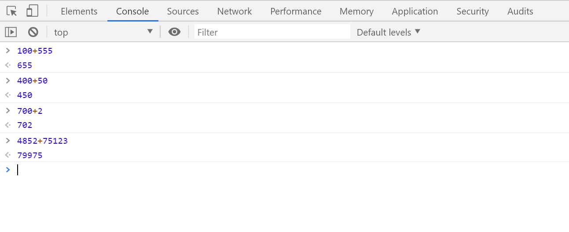
Task: Open the JavaScript context 'top' dropdown
Action: tap(103, 32)
